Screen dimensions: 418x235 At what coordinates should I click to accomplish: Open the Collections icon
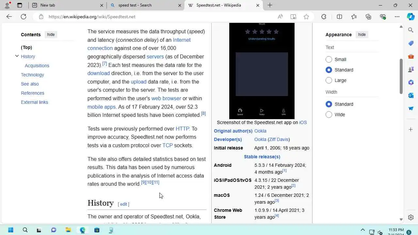point(368,17)
